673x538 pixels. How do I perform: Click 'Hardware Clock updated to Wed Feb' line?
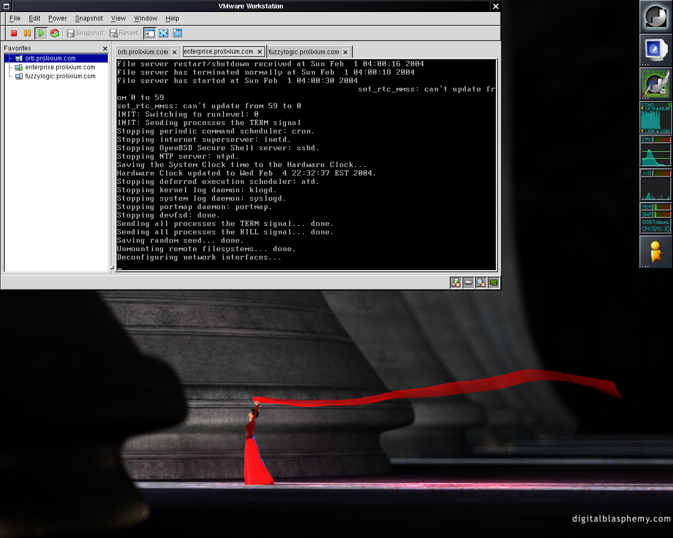(247, 173)
